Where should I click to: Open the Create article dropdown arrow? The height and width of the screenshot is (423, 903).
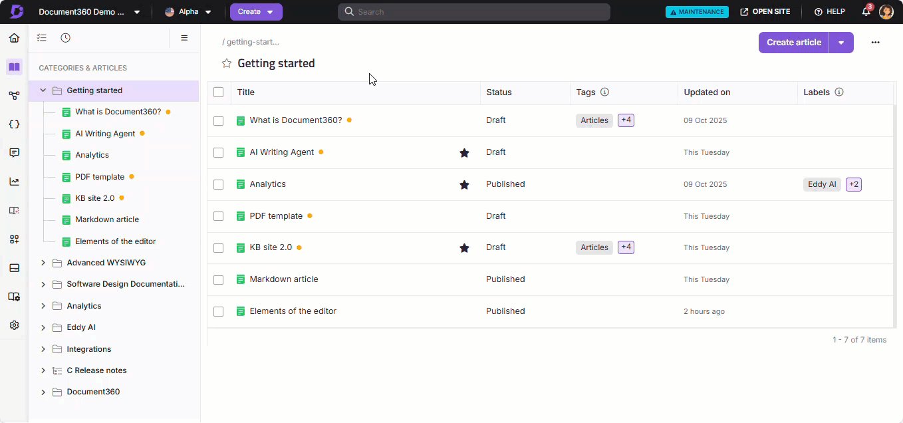pyautogui.click(x=841, y=43)
